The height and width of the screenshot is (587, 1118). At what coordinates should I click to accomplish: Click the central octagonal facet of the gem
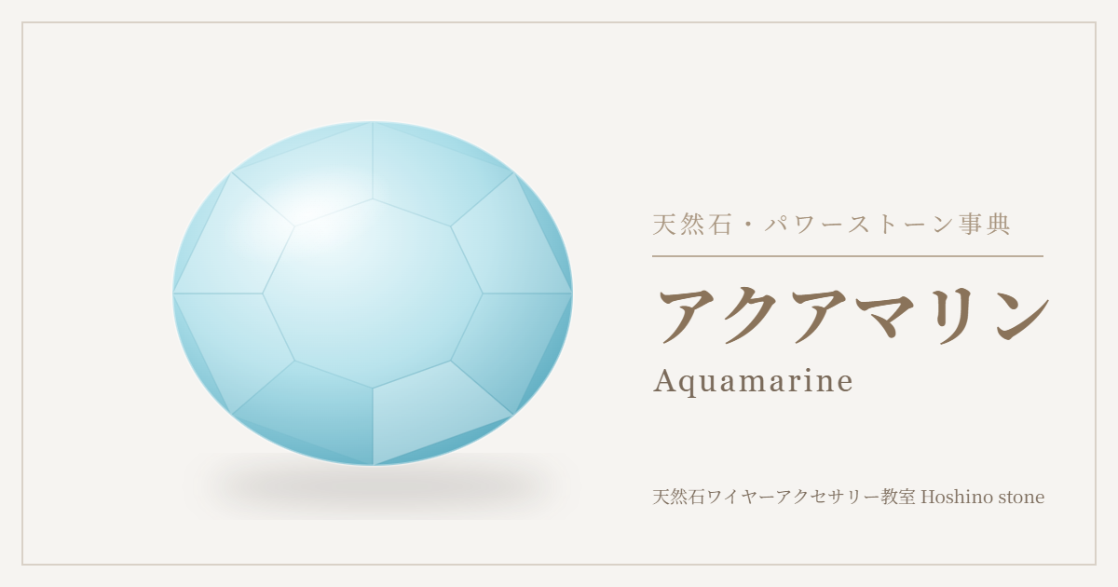point(373,293)
